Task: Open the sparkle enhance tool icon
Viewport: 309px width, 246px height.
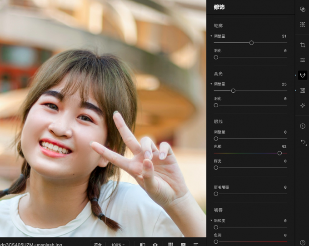Action: [303, 105]
